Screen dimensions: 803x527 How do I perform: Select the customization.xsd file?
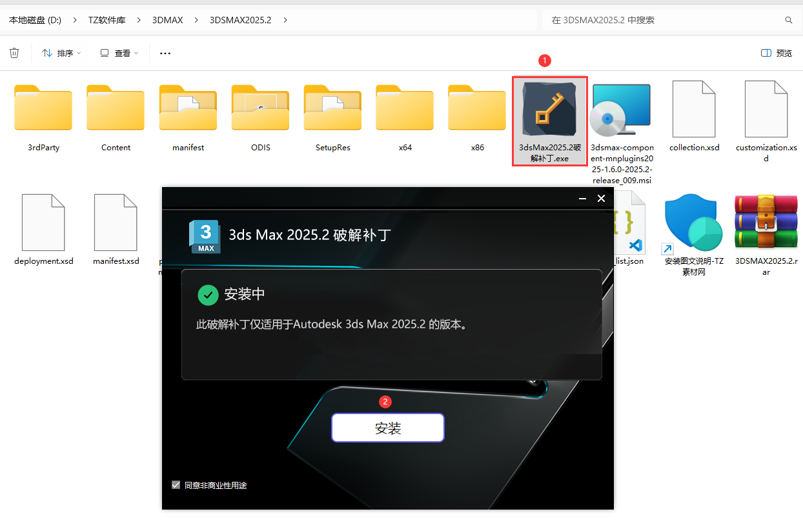pyautogui.click(x=766, y=109)
